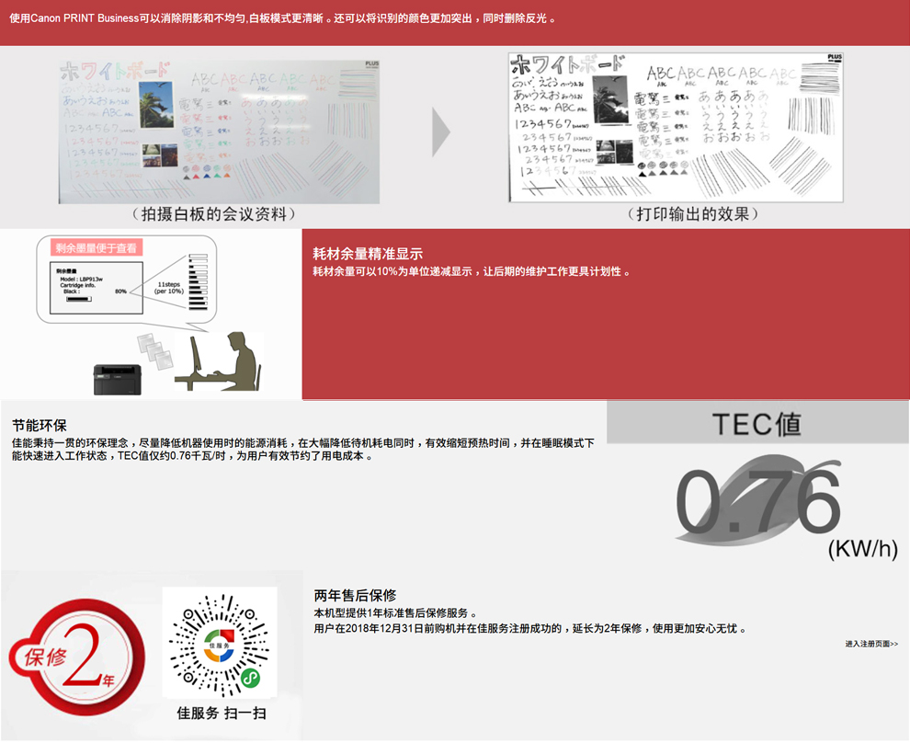Open the 进入注册页面>> link
The width and height of the screenshot is (910, 743).
871,644
